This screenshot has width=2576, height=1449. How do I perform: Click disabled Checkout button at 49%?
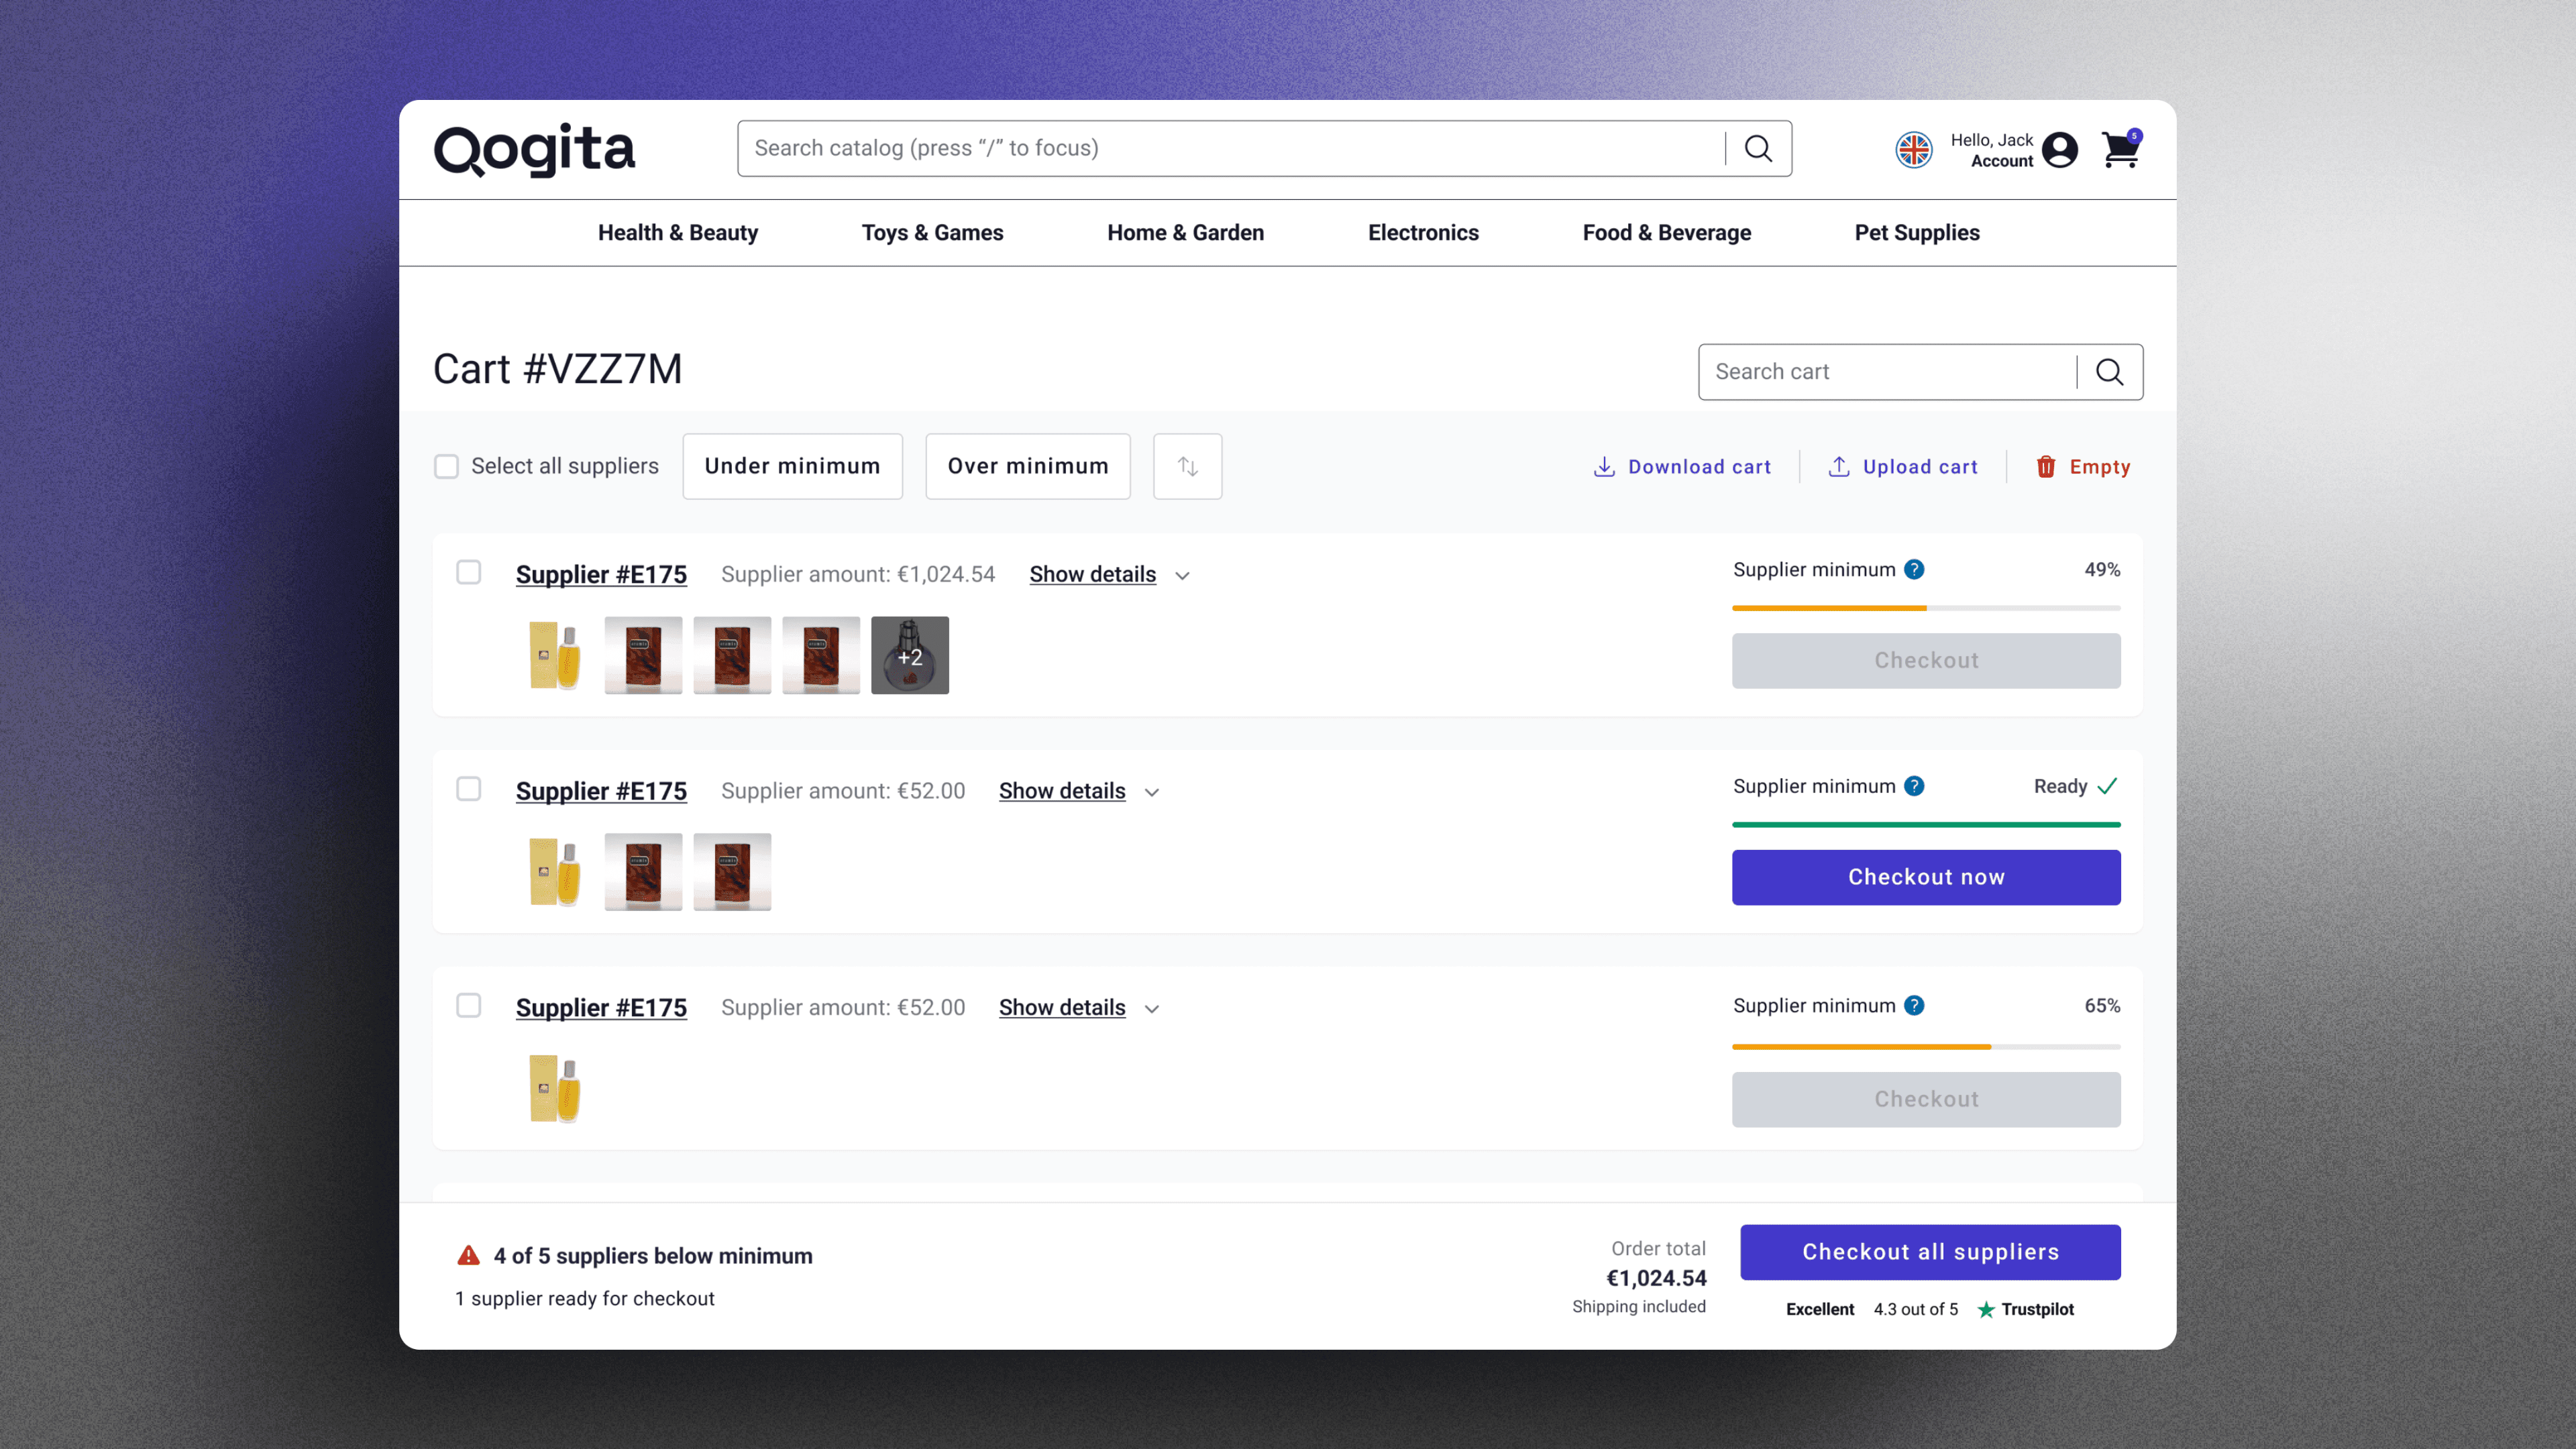point(1926,661)
